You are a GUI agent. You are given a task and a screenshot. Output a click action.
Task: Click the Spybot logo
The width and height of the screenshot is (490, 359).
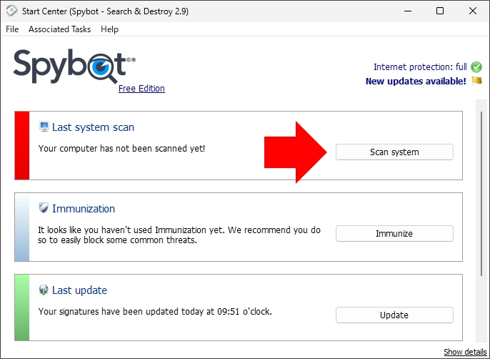(74, 67)
